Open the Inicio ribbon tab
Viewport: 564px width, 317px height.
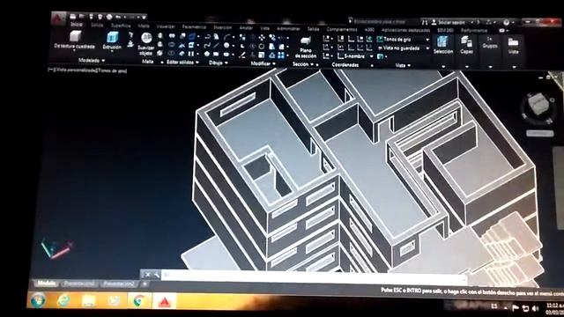coord(76,25)
